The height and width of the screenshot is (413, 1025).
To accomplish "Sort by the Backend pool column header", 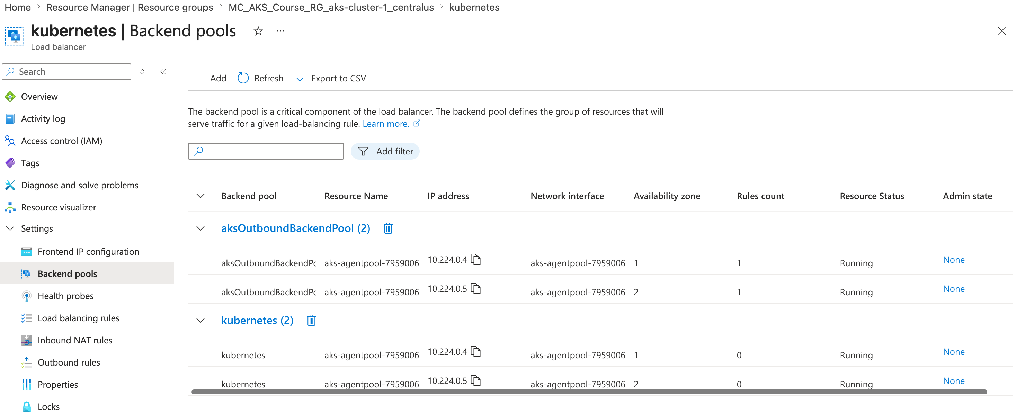I will pos(249,196).
